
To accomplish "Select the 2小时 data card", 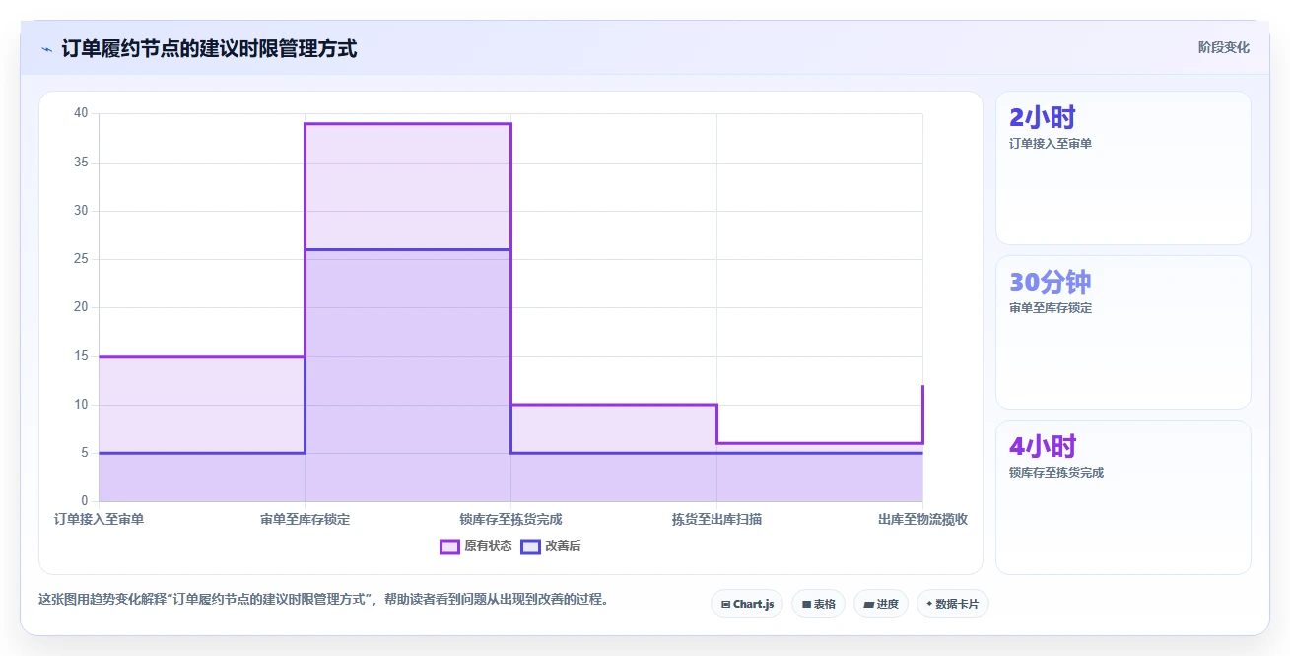I will point(1122,167).
